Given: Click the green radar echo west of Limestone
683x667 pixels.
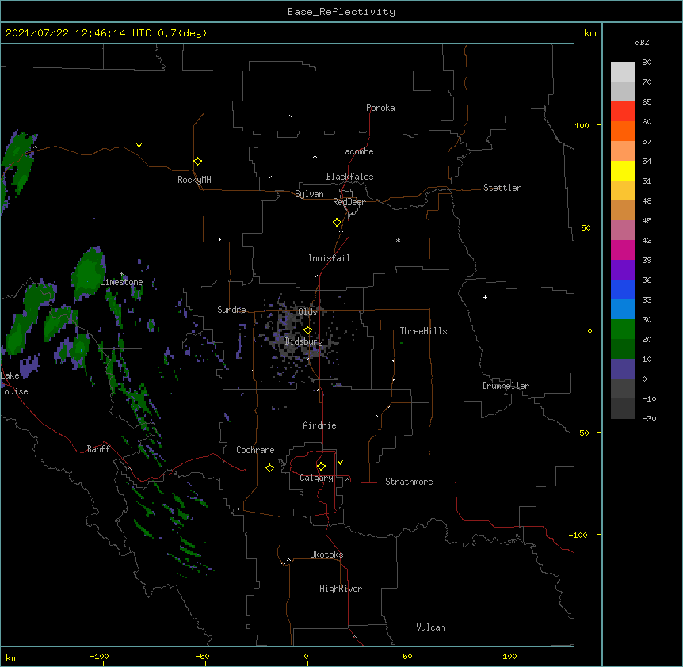Looking at the screenshot, I should (x=89, y=273).
